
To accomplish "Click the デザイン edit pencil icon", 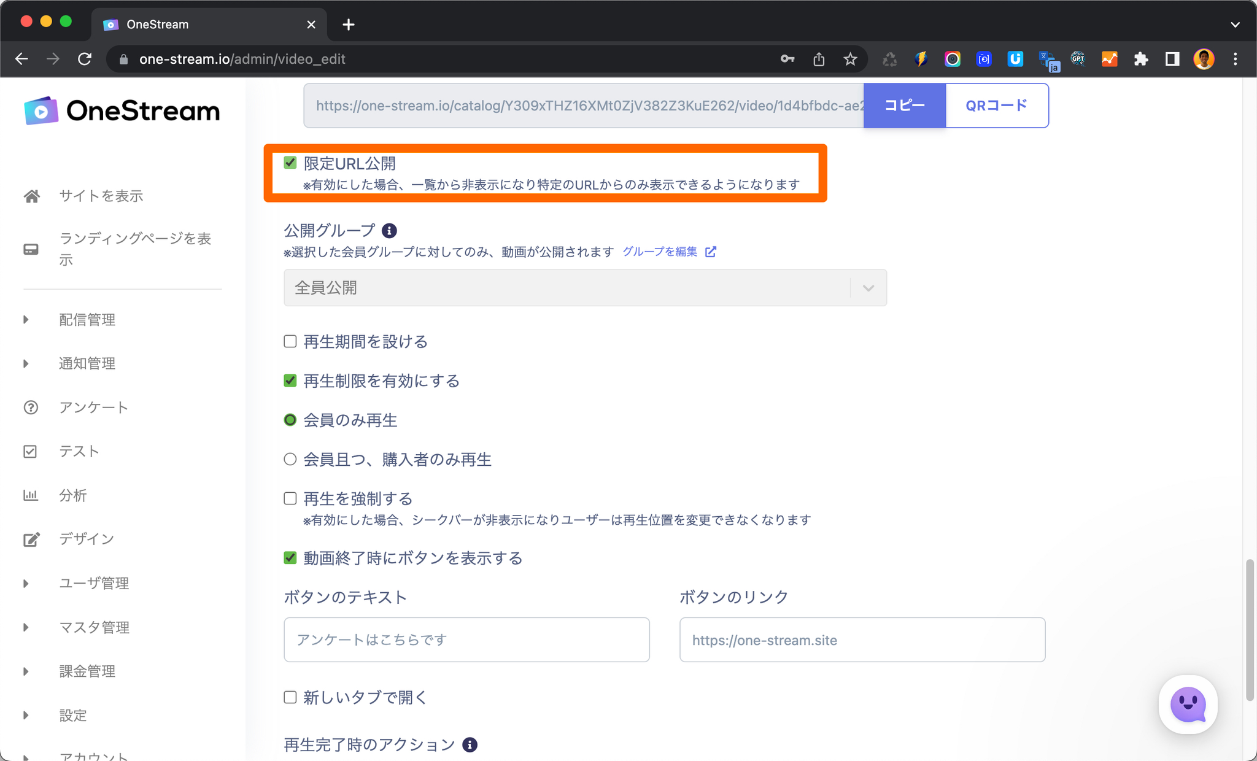I will (x=31, y=539).
